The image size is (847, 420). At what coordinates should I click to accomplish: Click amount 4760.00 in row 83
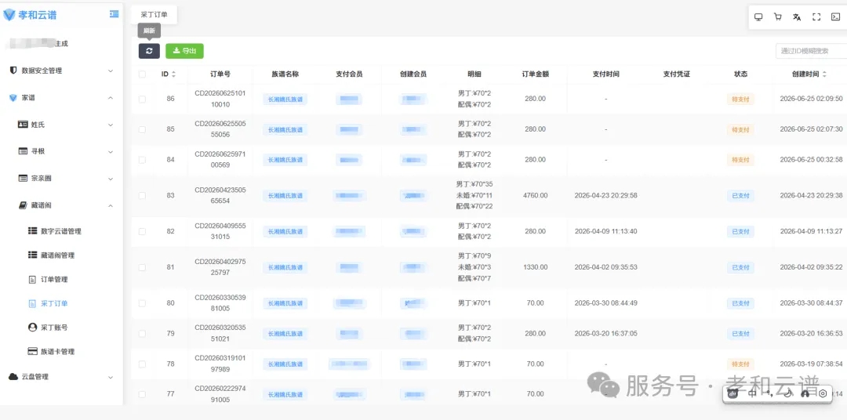pyautogui.click(x=536, y=195)
